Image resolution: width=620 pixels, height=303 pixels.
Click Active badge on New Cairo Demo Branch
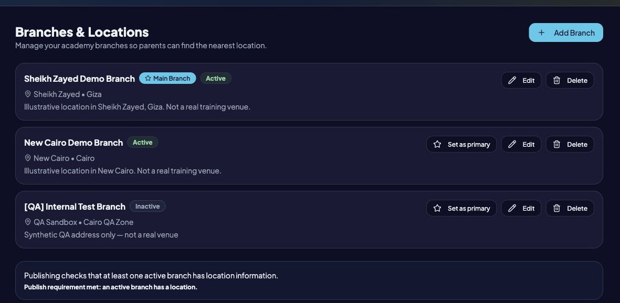pos(143,142)
